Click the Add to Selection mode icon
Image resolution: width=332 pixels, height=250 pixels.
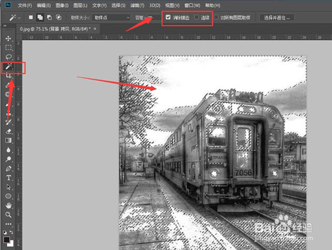40,17
